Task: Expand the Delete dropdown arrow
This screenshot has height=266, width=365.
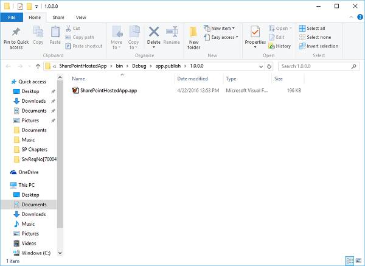Action: coord(154,47)
